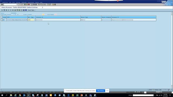Open Google Chrome from the taskbar
This screenshot has width=173, height=97.
20,95
